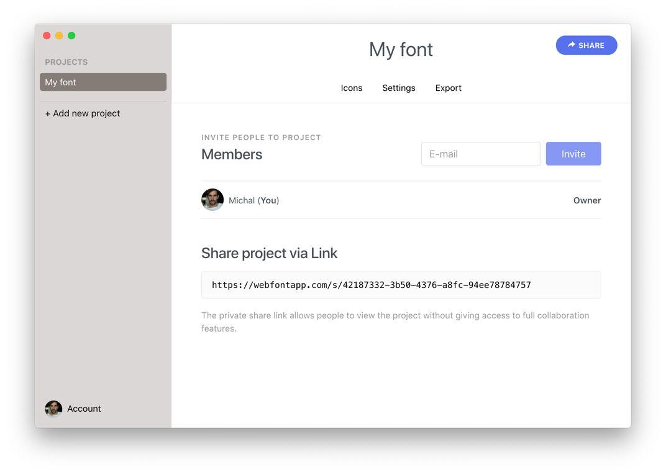Minimize window with the yellow button
Viewport: 666px width, 474px height.
pyautogui.click(x=59, y=35)
